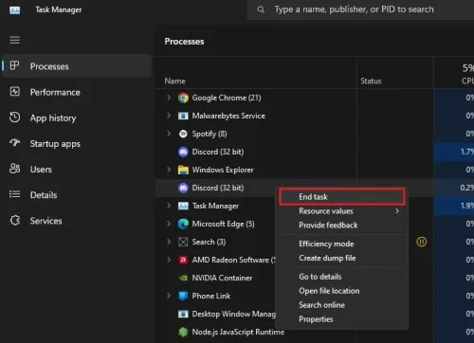
Task: Open the App history page
Action: tap(77, 117)
